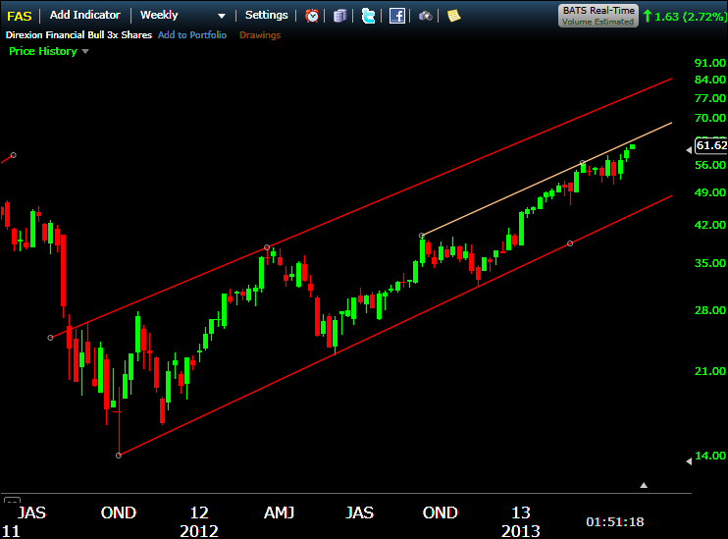Select lower red trendline anchor in early 2013

570,243
